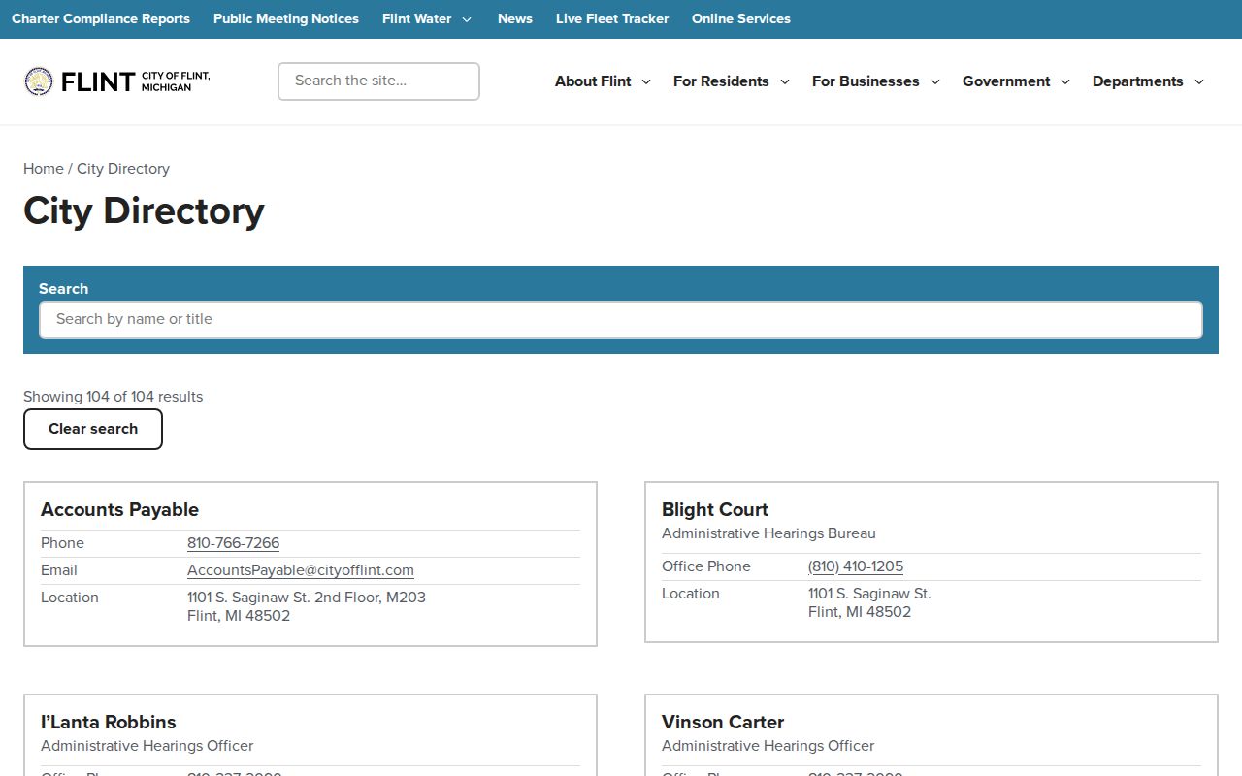
Task: Click the FLINT City of Flint, Michigan wordmark
Action: pos(135,81)
